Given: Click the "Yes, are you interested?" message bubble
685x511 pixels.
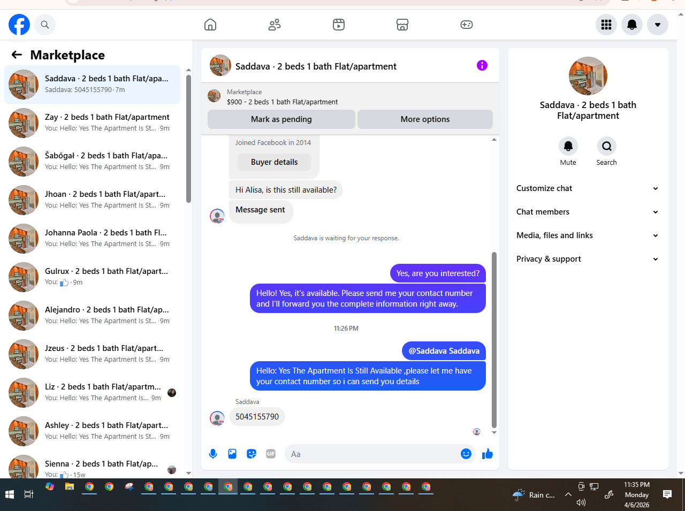Looking at the screenshot, I should click(438, 273).
